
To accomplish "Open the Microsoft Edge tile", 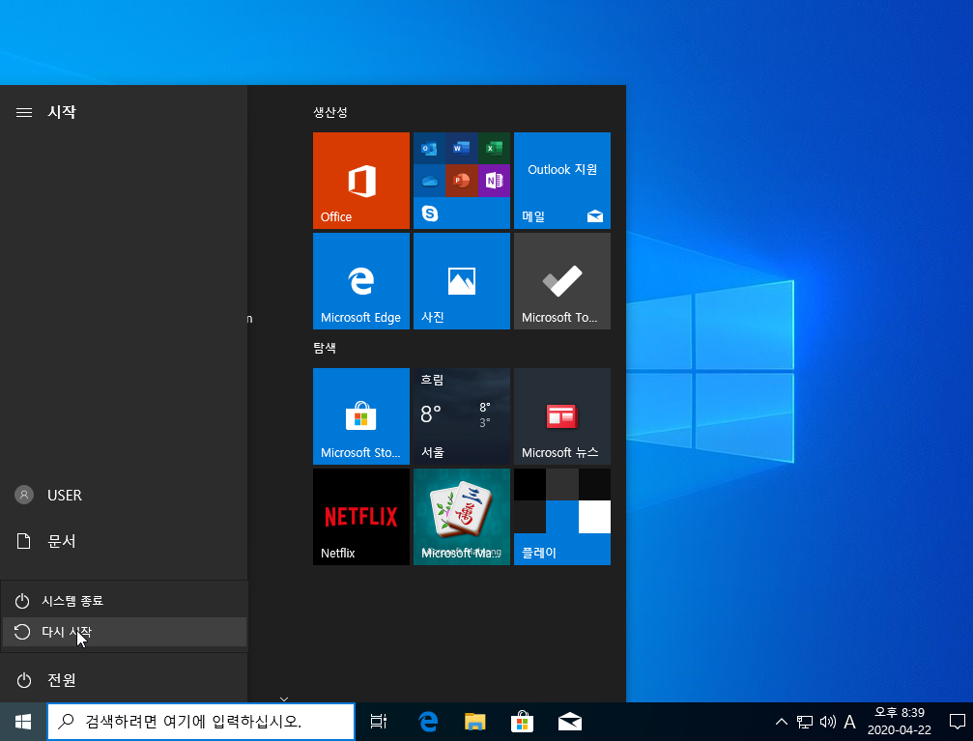I will 361,280.
